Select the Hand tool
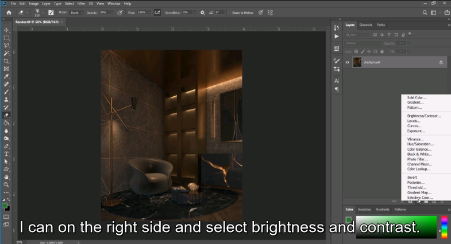 tap(6, 177)
